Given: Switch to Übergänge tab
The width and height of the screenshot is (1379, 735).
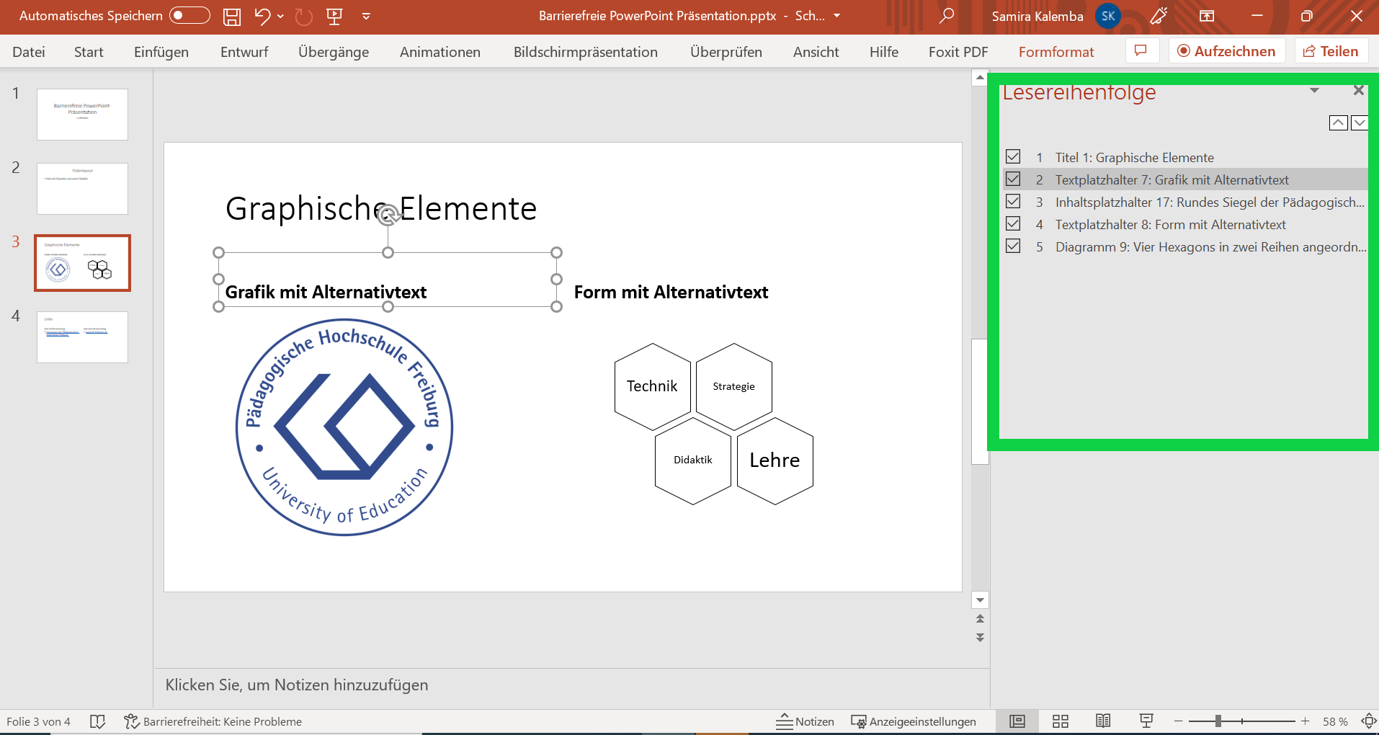Looking at the screenshot, I should click(x=334, y=52).
